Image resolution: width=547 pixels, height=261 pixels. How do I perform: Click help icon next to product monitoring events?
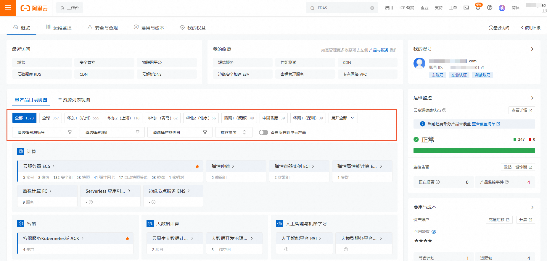(x=507, y=182)
